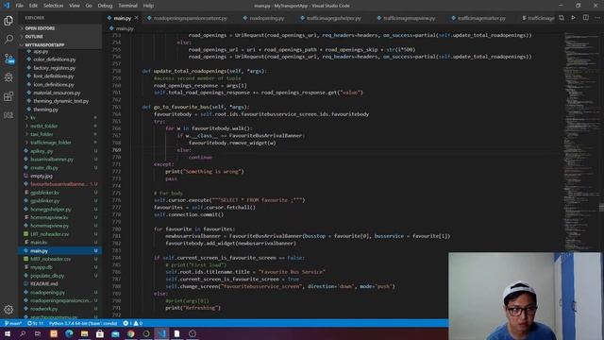
Task: Click the Open Changes icon in editor toolbar
Action: (x=562, y=18)
